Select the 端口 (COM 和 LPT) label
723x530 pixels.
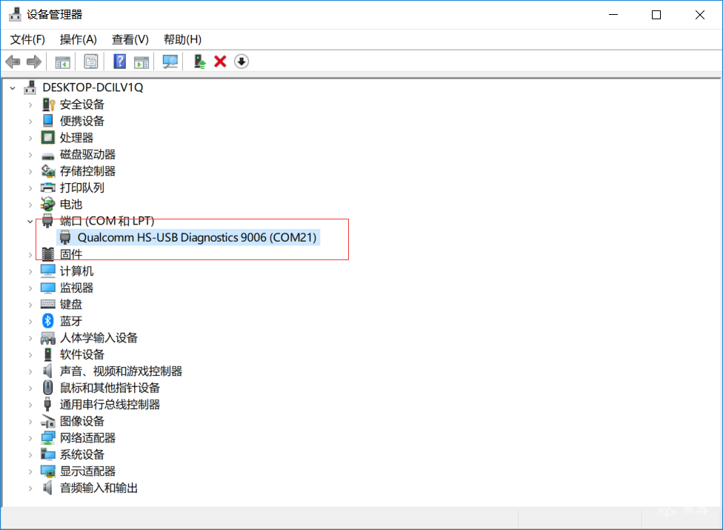[x=107, y=221]
